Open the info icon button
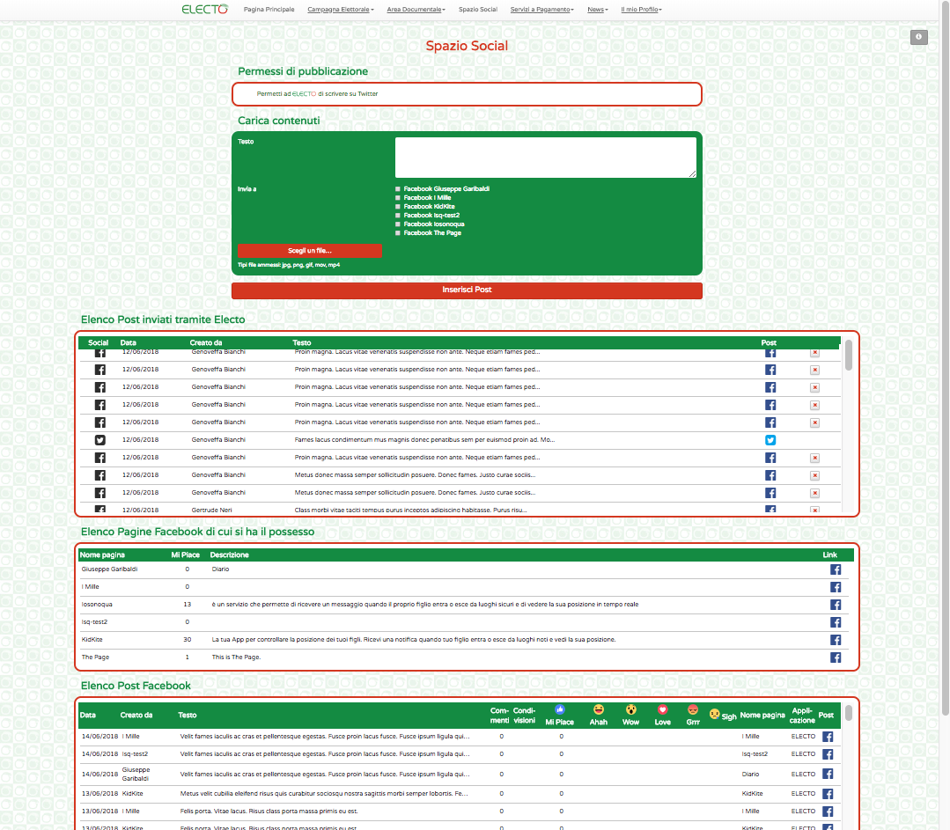 tap(918, 37)
